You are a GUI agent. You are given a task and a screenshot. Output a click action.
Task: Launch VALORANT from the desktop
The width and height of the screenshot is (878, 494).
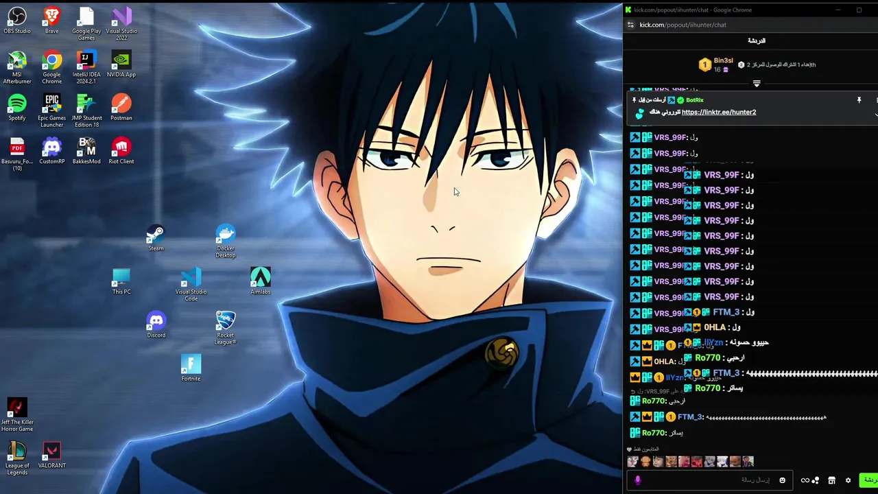point(51,455)
